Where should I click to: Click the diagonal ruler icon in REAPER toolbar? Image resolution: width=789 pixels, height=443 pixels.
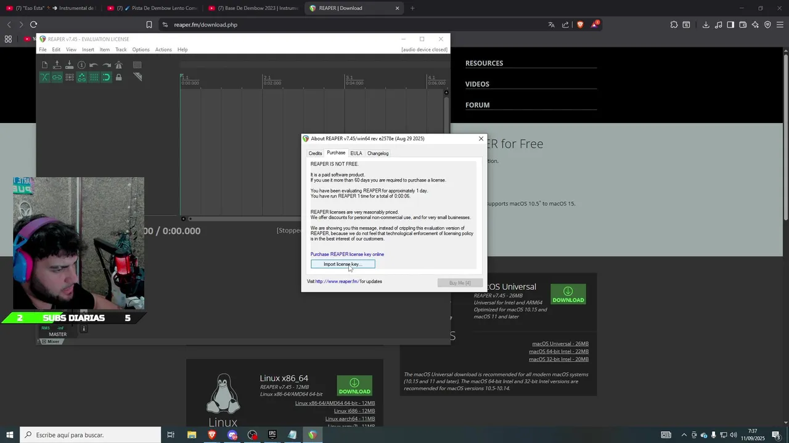tap(137, 77)
